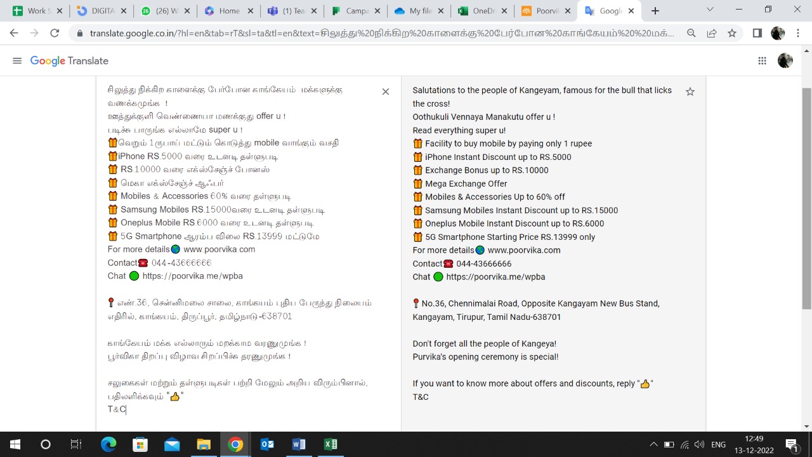
Task: Switch to the Teams tab
Action: point(287,11)
